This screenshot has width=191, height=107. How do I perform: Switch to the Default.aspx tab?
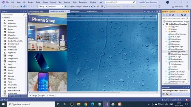(75, 11)
